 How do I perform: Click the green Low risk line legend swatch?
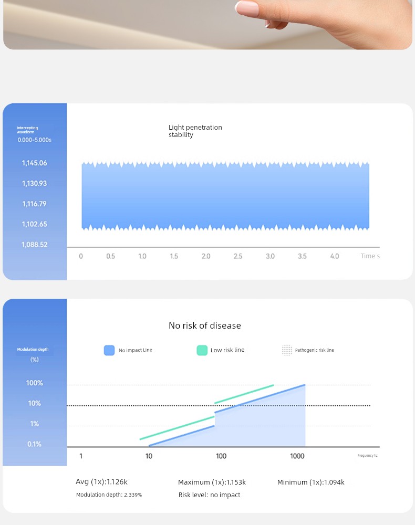202,350
